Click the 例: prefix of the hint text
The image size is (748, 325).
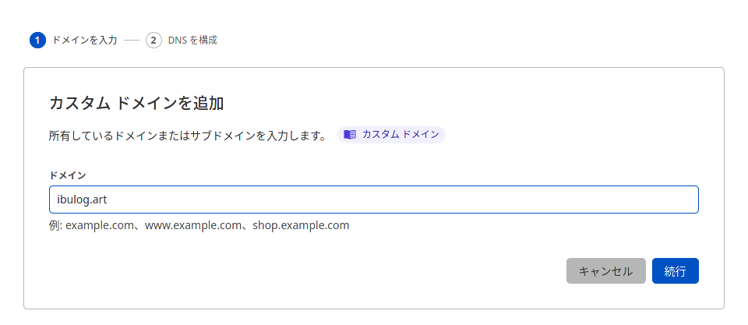pyautogui.click(x=55, y=226)
